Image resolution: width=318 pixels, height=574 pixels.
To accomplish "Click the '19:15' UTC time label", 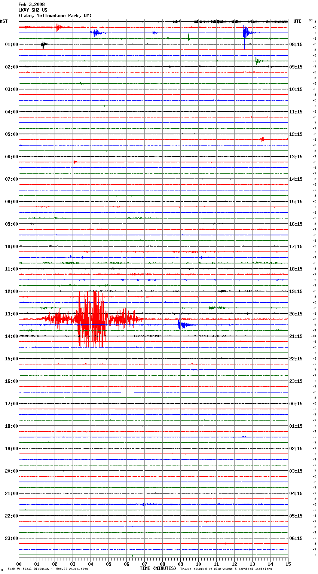I will [x=296, y=291].
